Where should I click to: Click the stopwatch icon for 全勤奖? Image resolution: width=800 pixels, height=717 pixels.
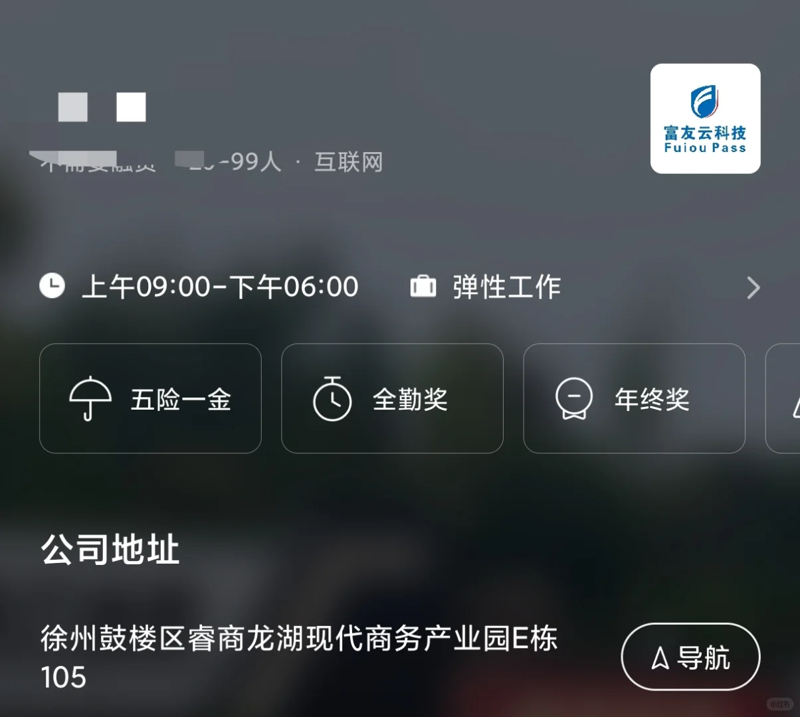point(332,398)
